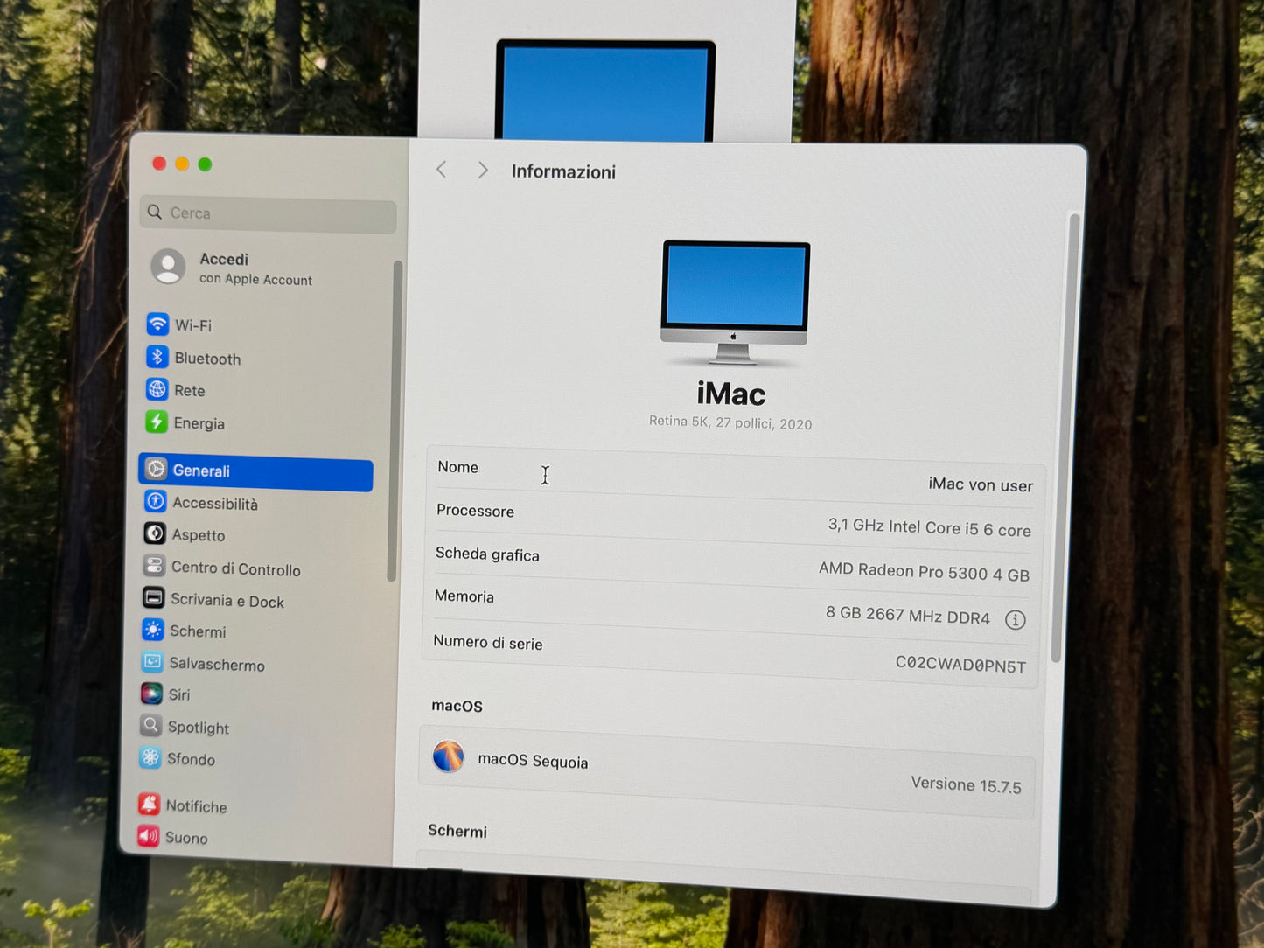Click the 'Informazioni' title text

tap(563, 171)
